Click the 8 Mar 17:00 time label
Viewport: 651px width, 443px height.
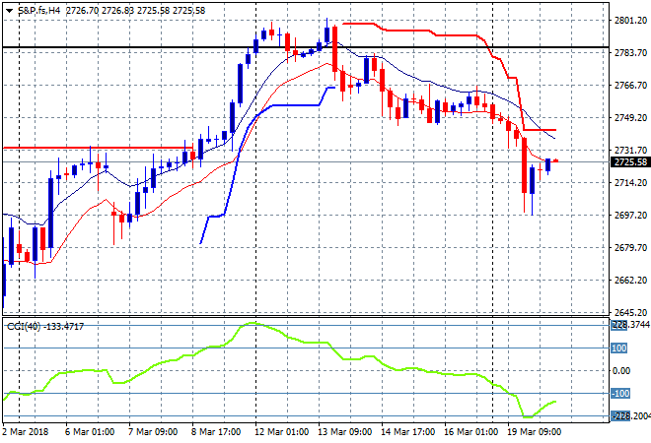point(216,432)
